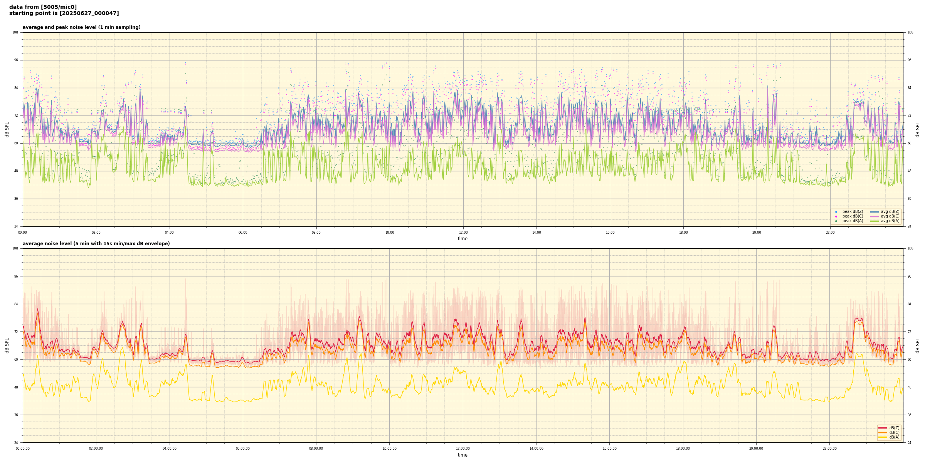This screenshot has height=462, width=925.
Task: Click the orange dB(C) legend line in bottom chart
Action: (883, 432)
